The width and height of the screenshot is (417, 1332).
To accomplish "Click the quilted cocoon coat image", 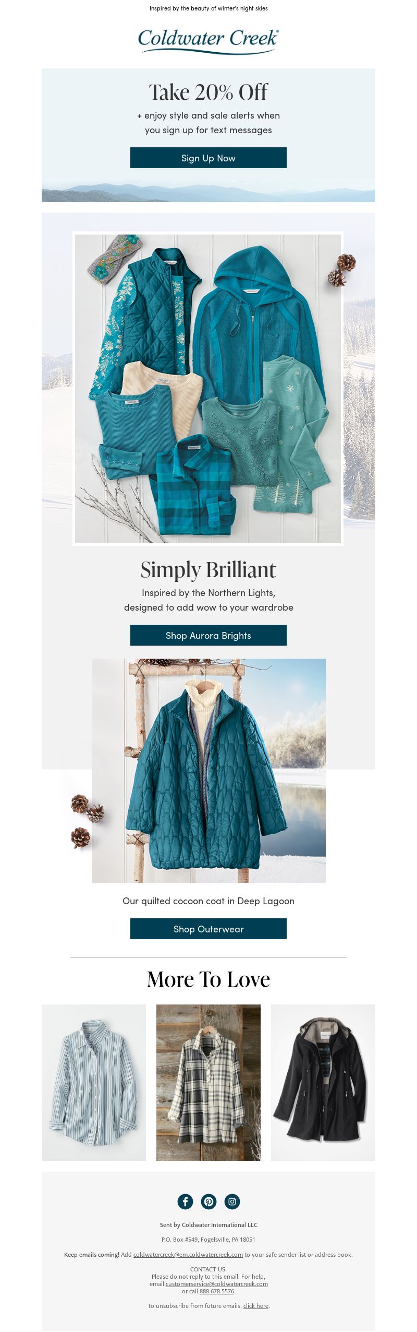I will click(209, 770).
